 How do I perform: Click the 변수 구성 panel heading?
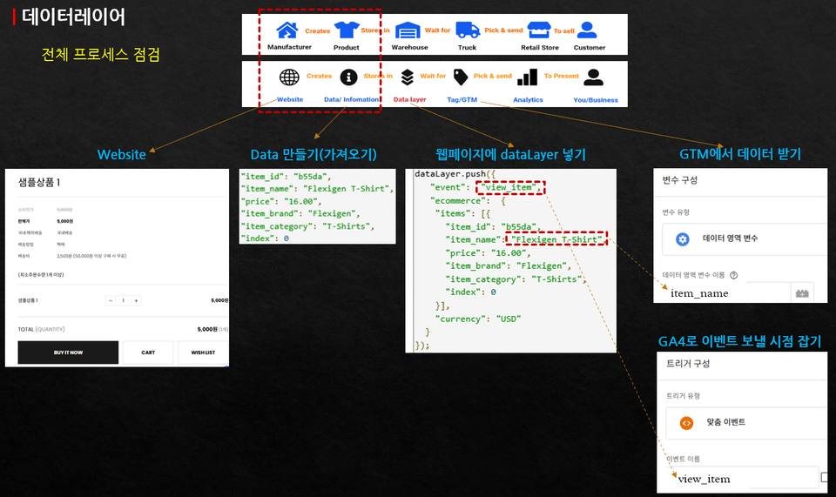click(680, 180)
